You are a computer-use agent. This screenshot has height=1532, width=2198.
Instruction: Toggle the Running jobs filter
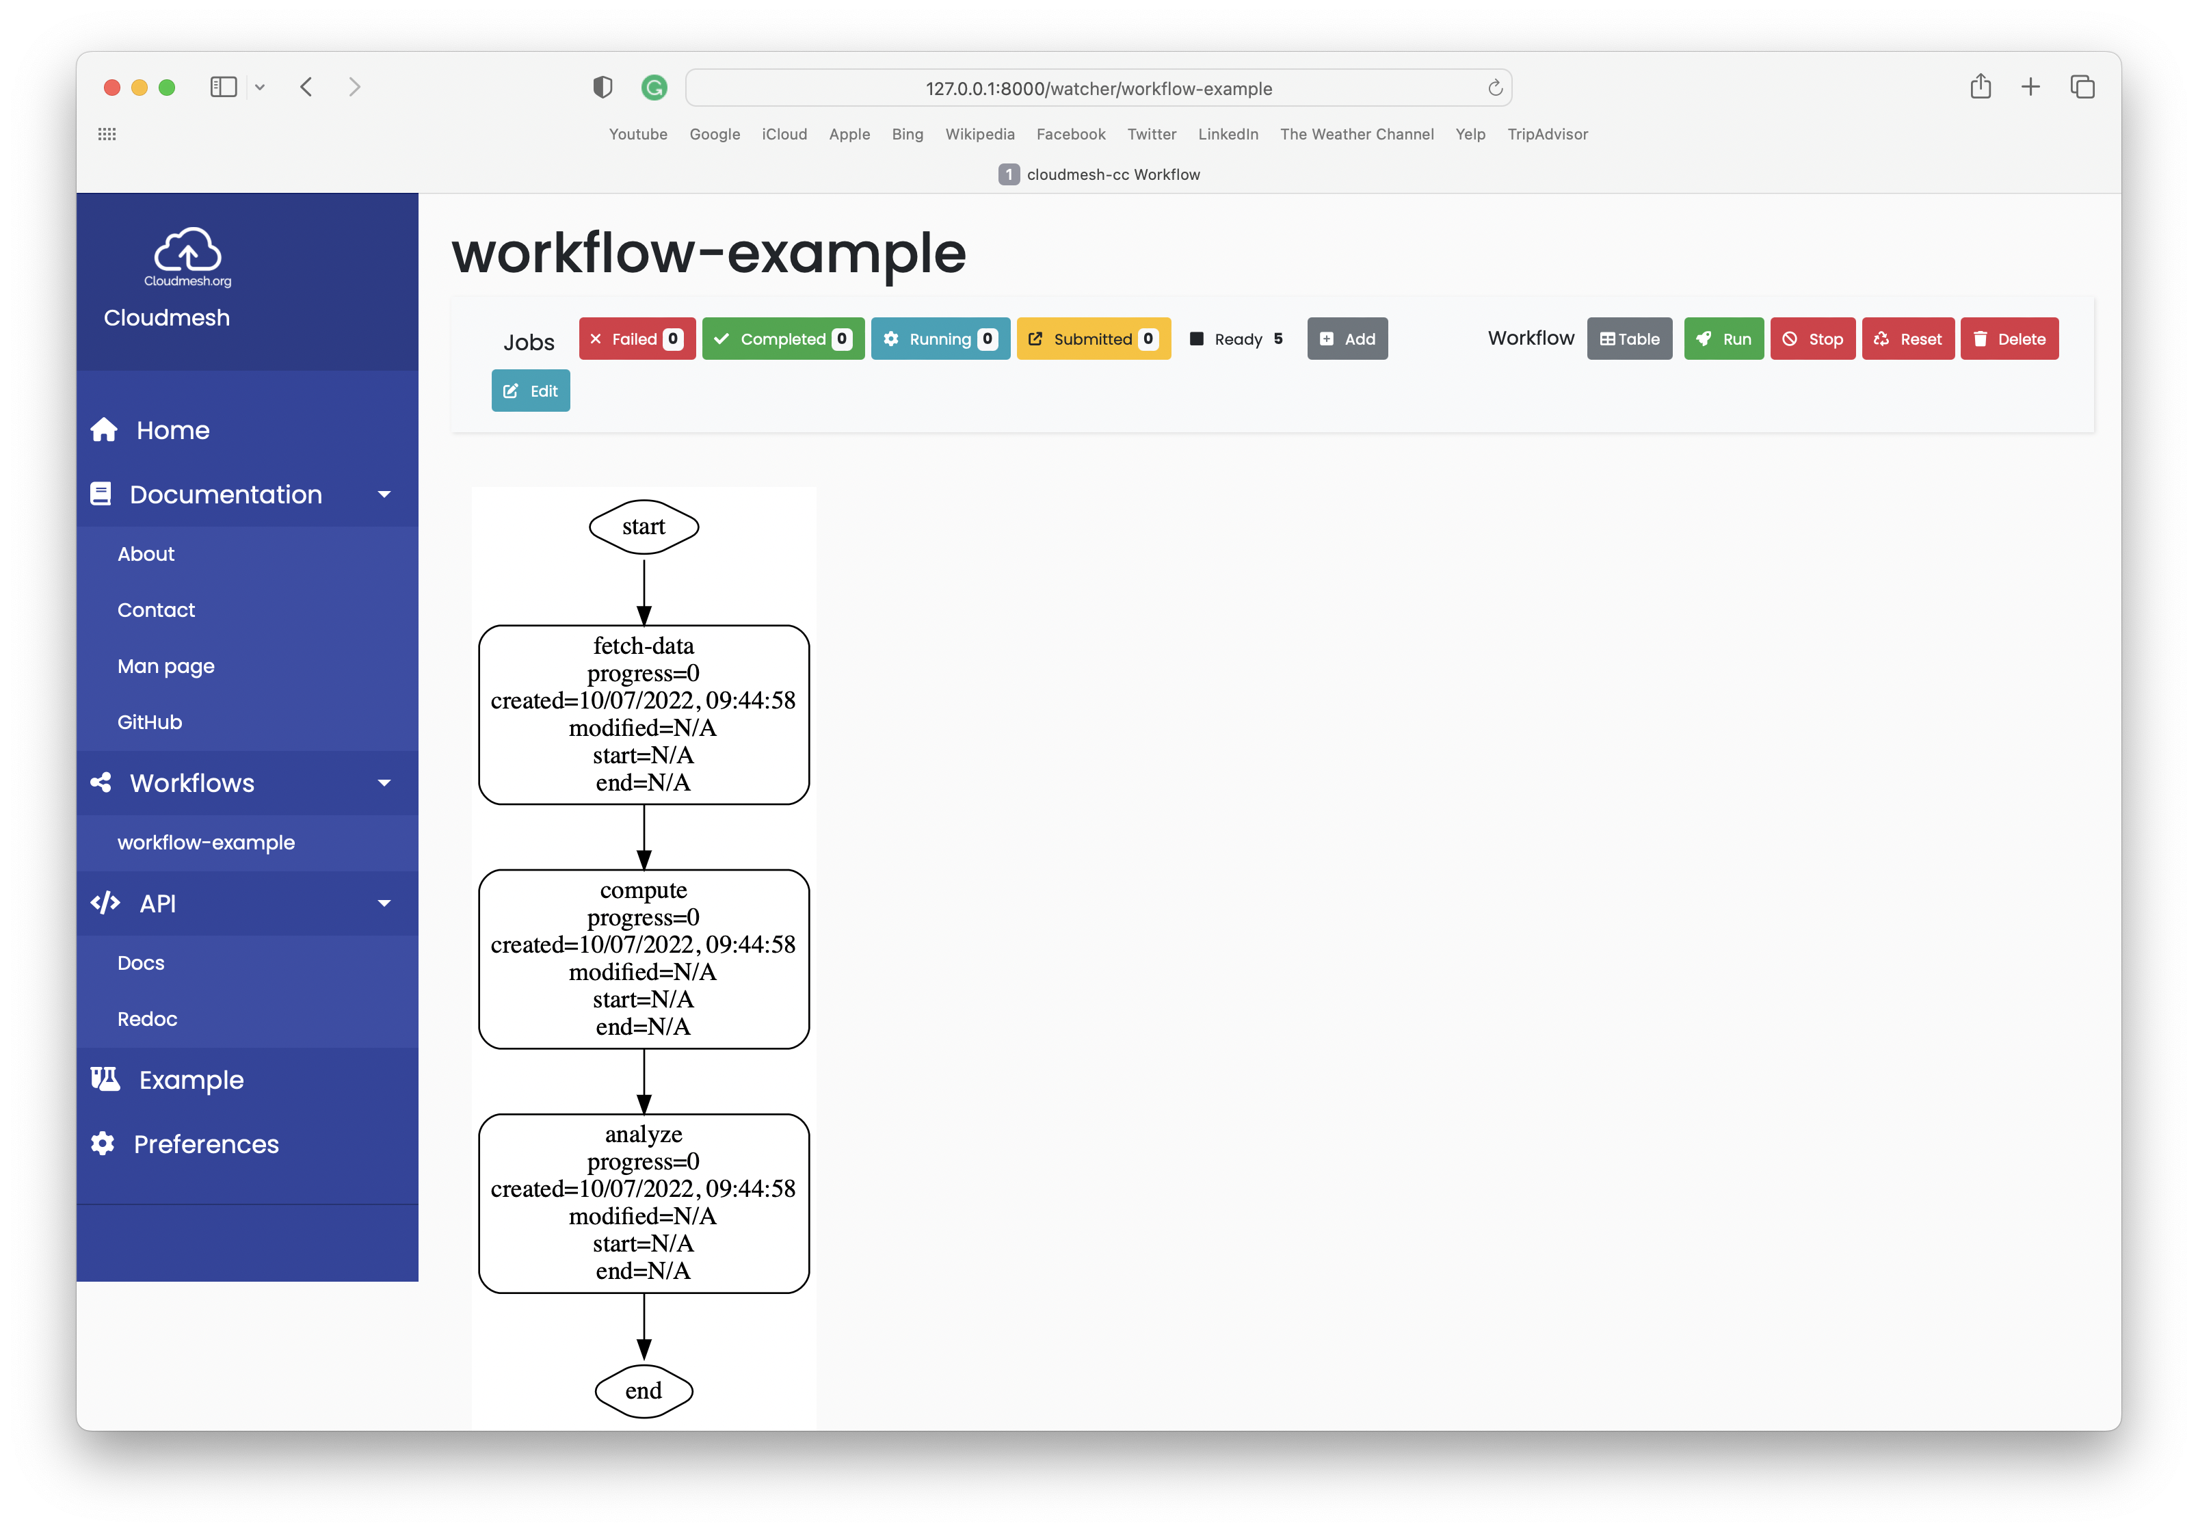(x=940, y=339)
